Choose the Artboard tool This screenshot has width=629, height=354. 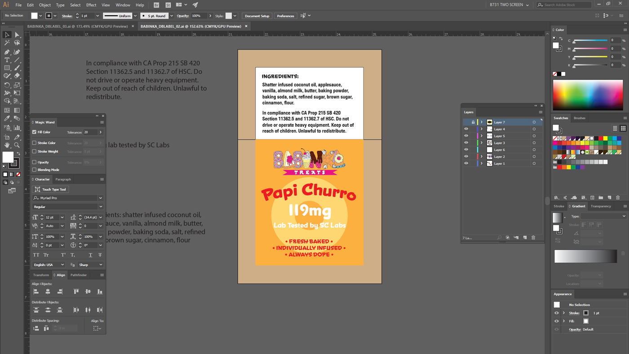point(7,137)
